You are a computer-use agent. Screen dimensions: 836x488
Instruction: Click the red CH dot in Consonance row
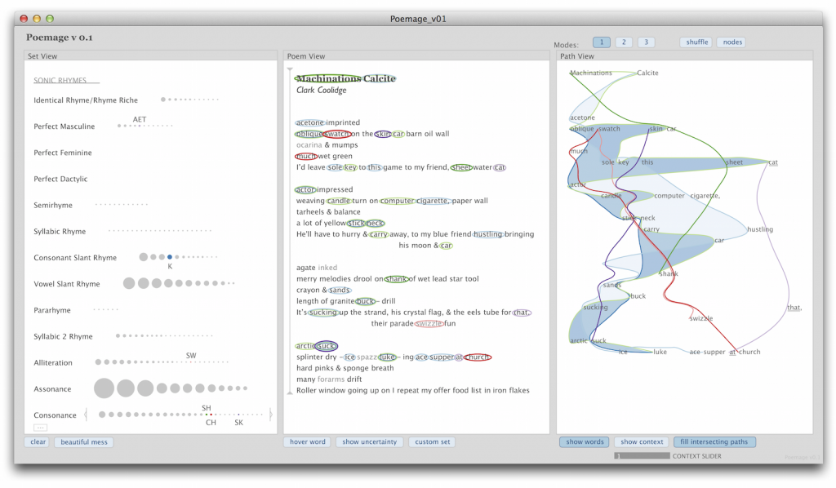pyautogui.click(x=211, y=415)
